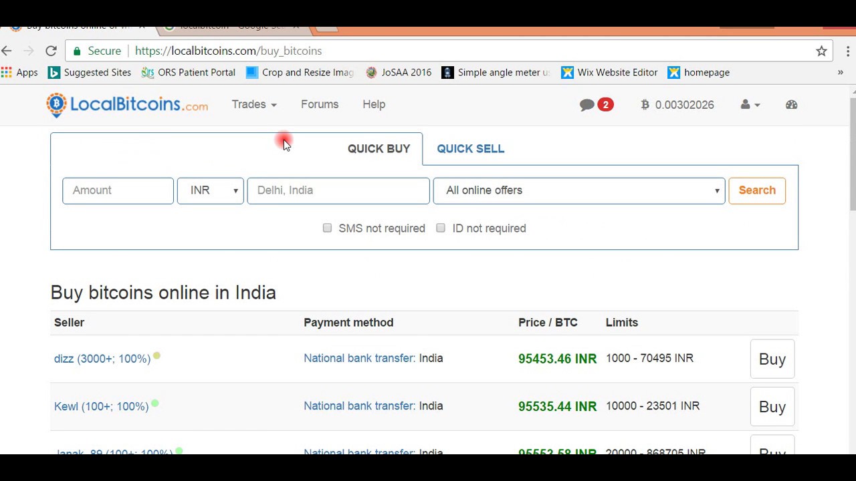
Task: Open Wix Website Editor bookmark
Action: 609,72
